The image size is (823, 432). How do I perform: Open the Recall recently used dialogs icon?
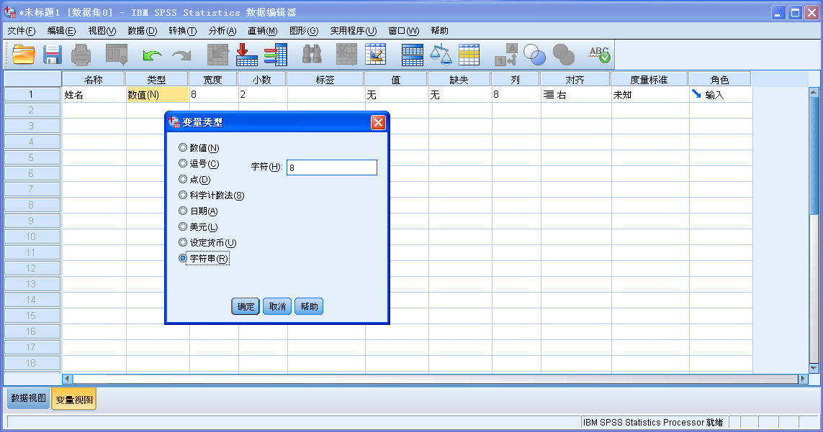coord(117,55)
